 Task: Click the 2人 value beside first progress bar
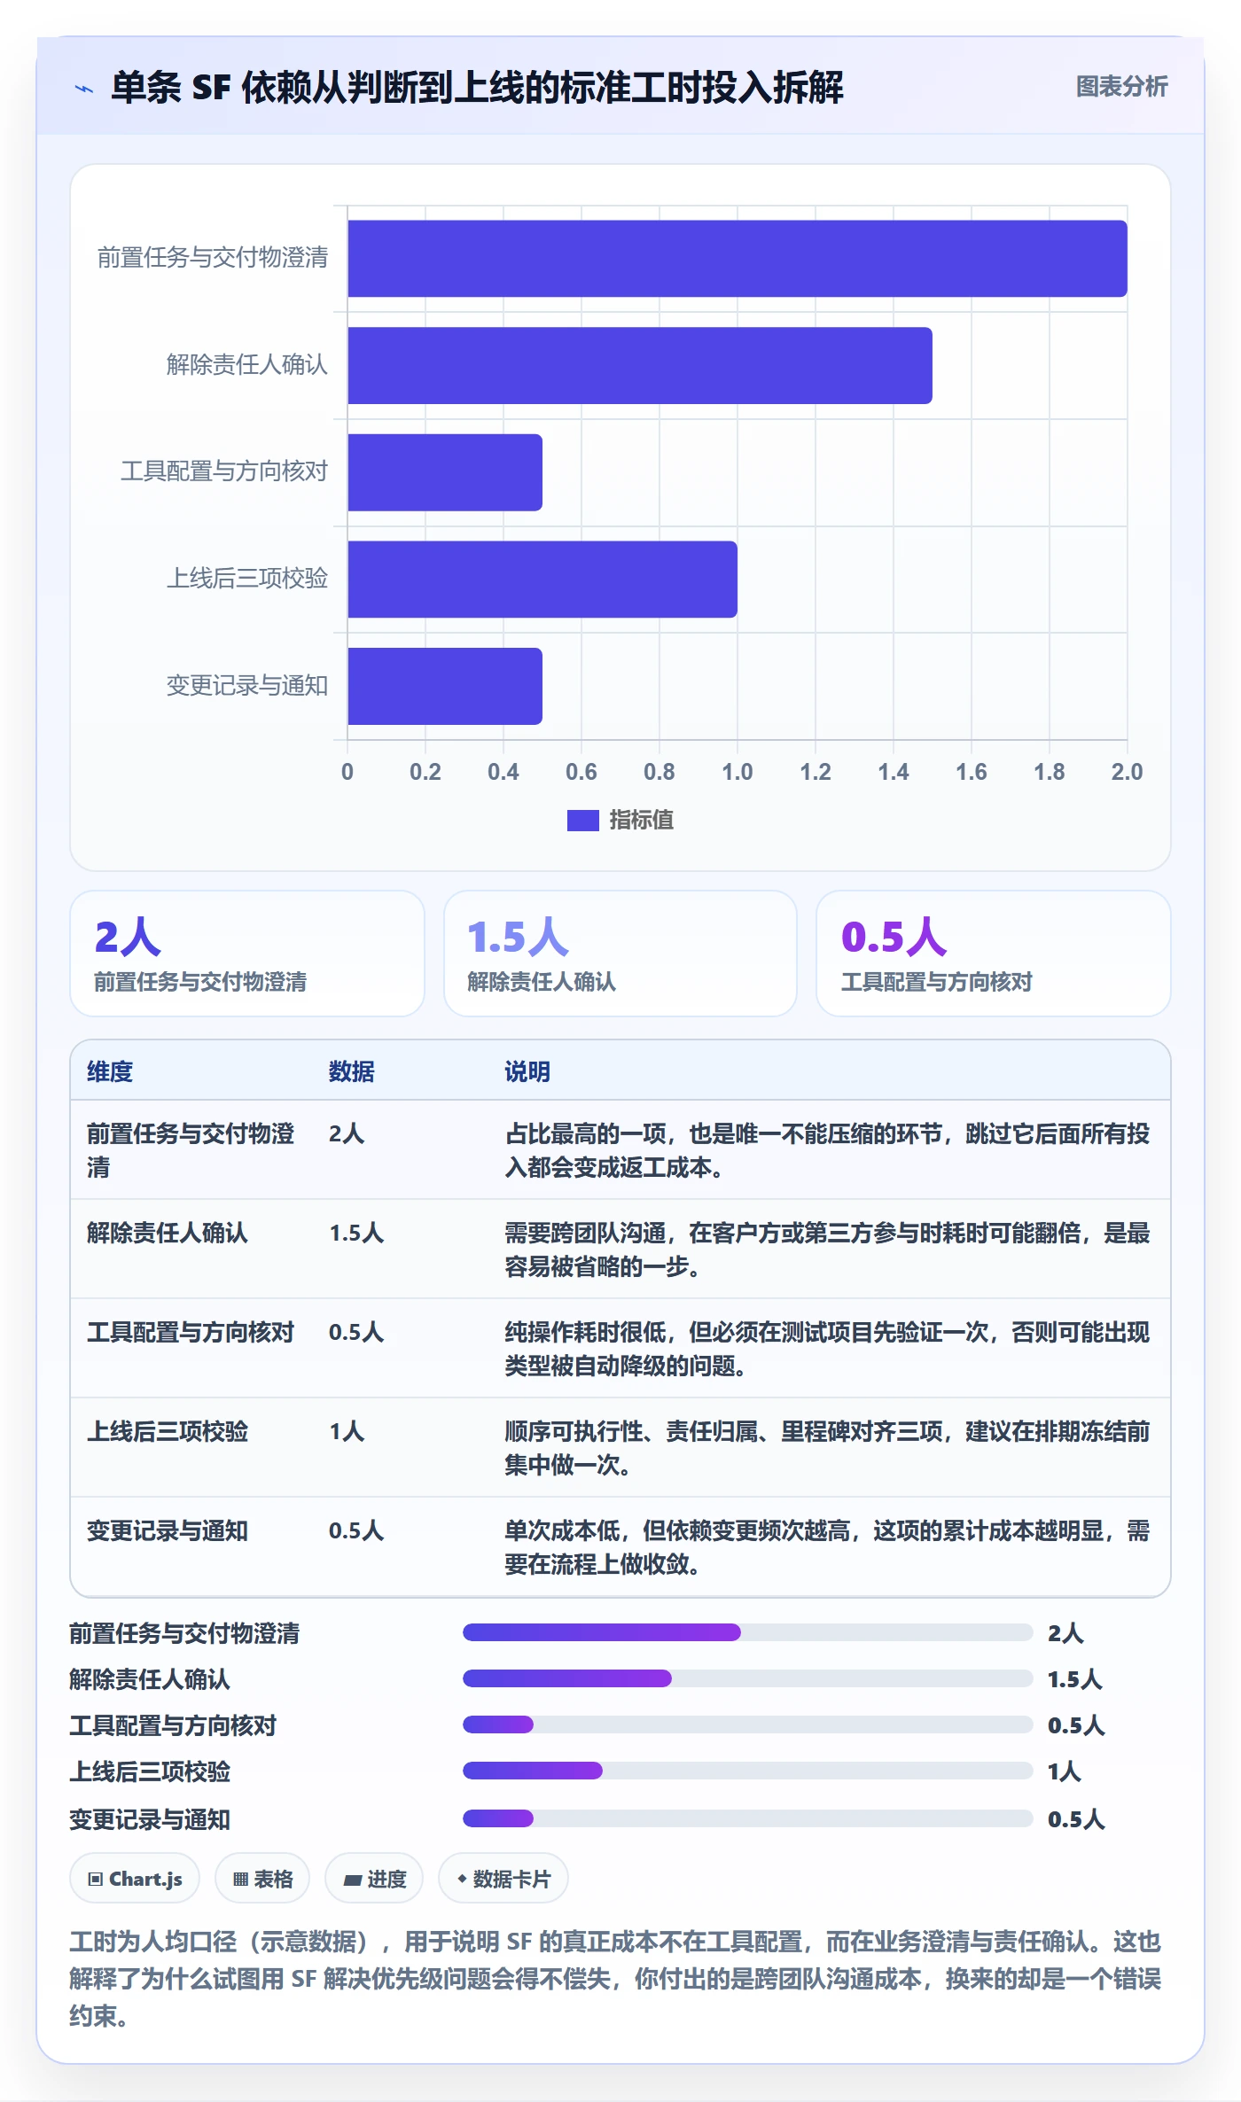[x=1065, y=1633]
